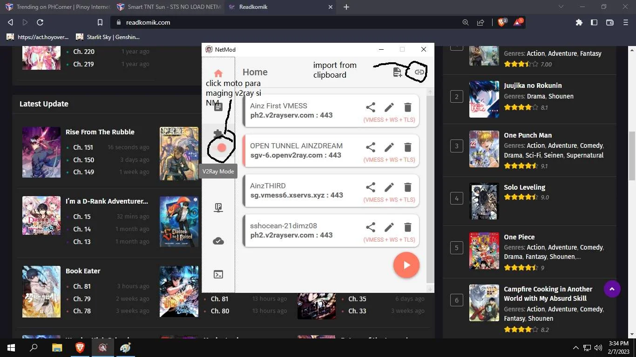Bookmark this page icon in address bar

(100, 22)
